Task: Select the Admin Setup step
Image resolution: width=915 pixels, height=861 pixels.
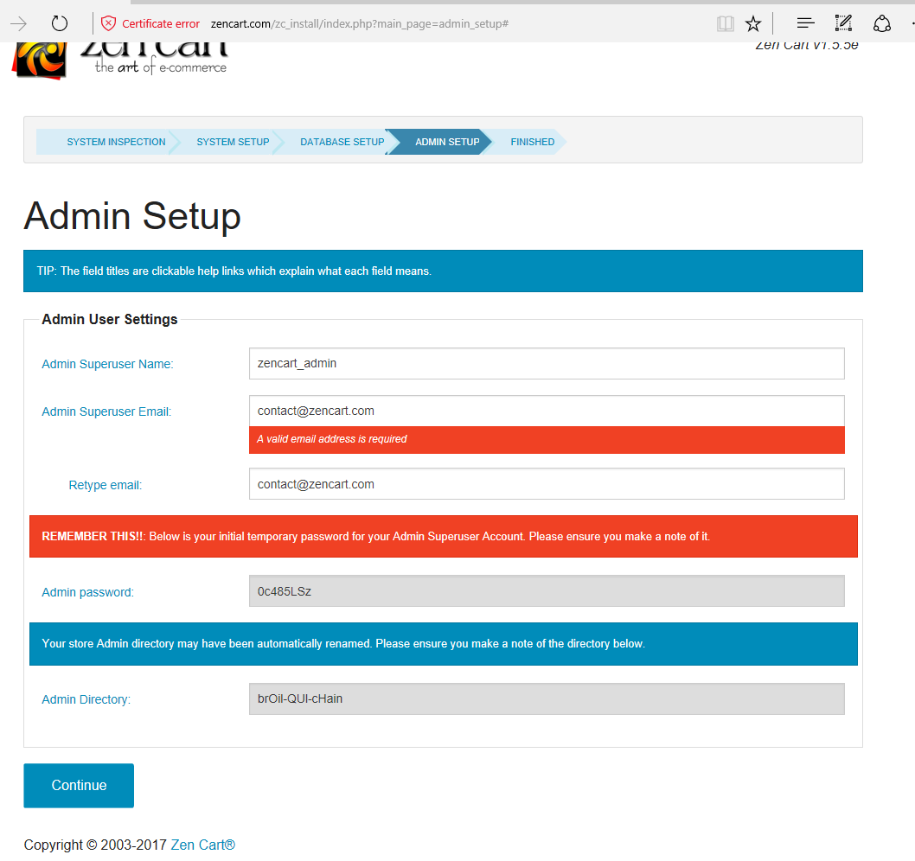Action: tap(447, 142)
